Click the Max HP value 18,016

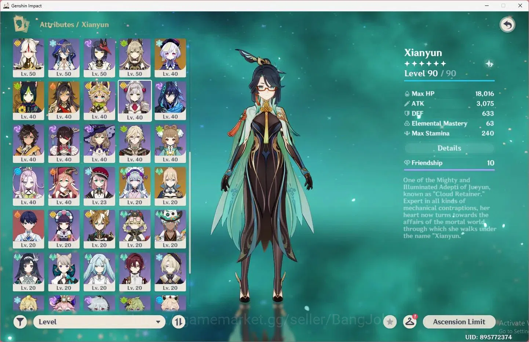pyautogui.click(x=485, y=94)
